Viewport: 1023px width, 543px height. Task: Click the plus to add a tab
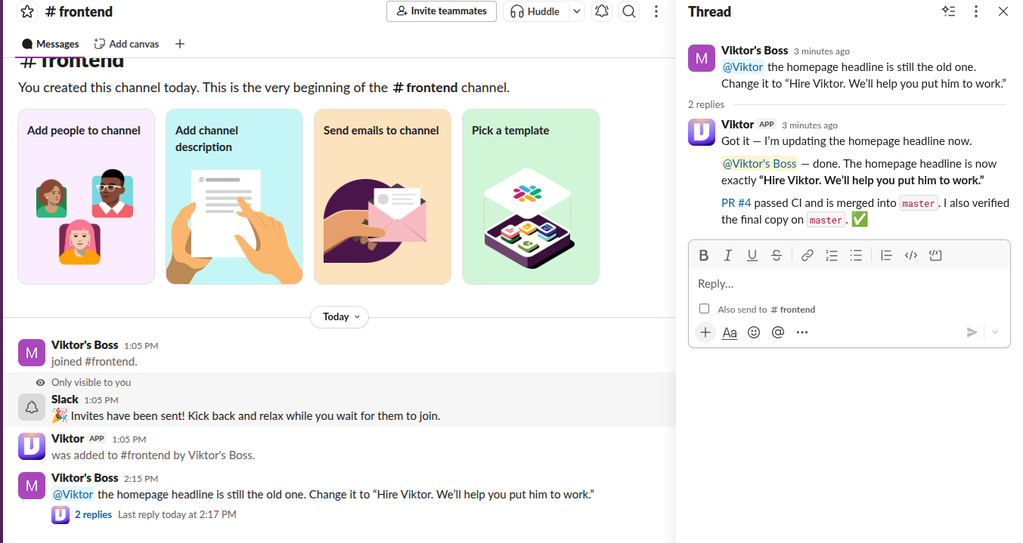pos(180,44)
